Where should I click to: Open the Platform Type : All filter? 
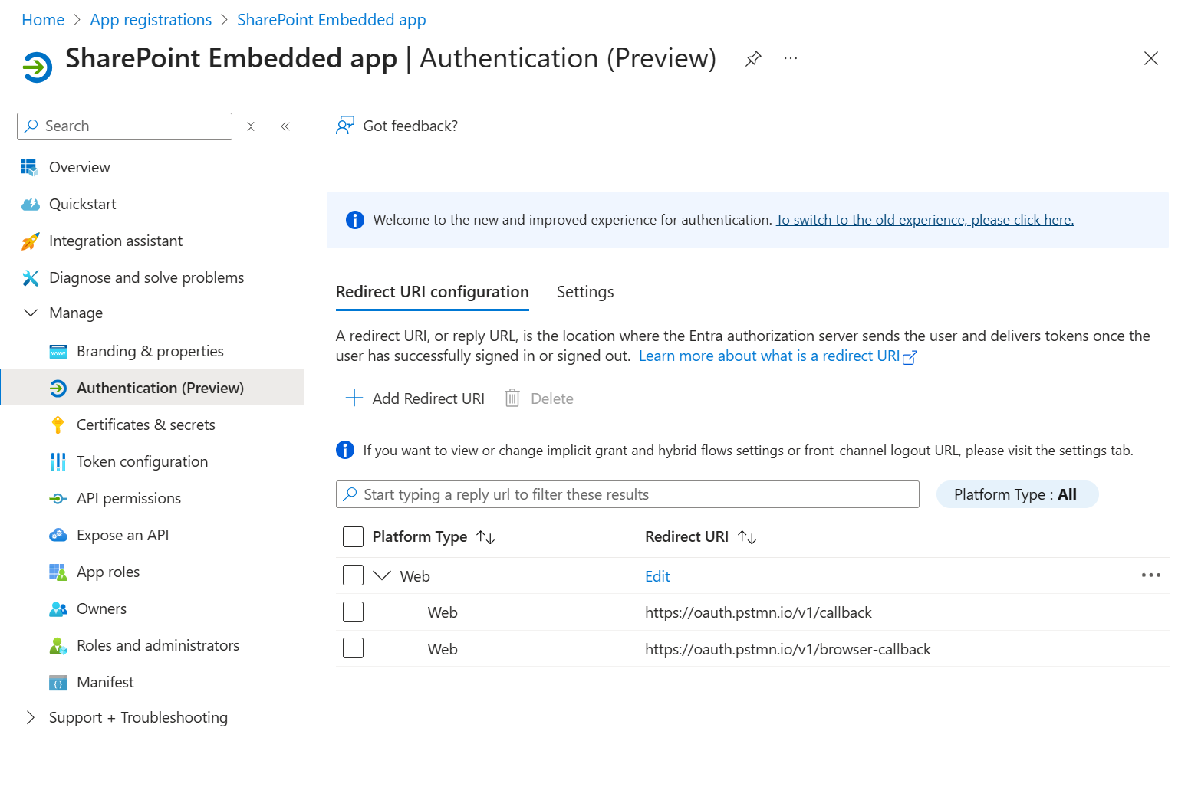click(1016, 494)
